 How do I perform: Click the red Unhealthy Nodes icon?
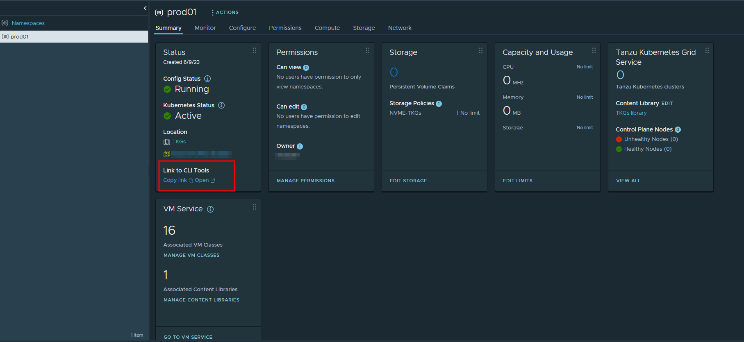click(x=619, y=139)
